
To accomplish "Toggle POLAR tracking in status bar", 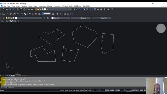I will (107, 90).
